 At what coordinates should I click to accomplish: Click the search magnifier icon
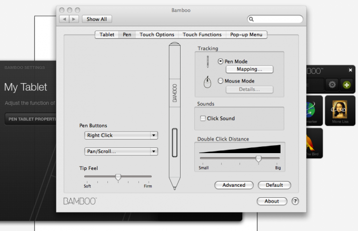(251, 19)
